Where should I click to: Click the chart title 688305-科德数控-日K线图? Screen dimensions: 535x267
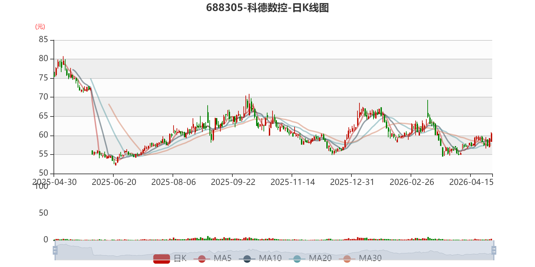pyautogui.click(x=267, y=8)
